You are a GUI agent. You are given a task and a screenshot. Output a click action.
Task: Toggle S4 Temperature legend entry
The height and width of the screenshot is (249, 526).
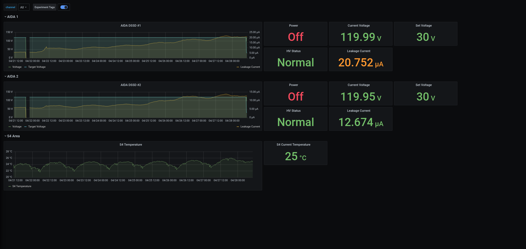(x=20, y=186)
